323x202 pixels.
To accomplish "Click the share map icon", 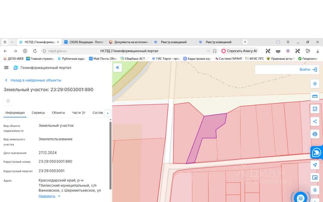I will point(315,121).
